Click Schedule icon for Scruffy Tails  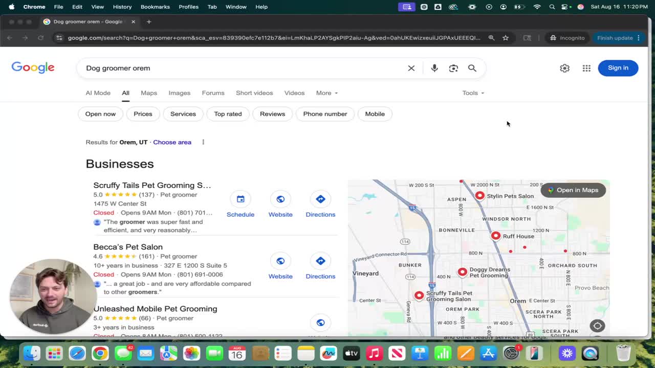[x=241, y=199]
